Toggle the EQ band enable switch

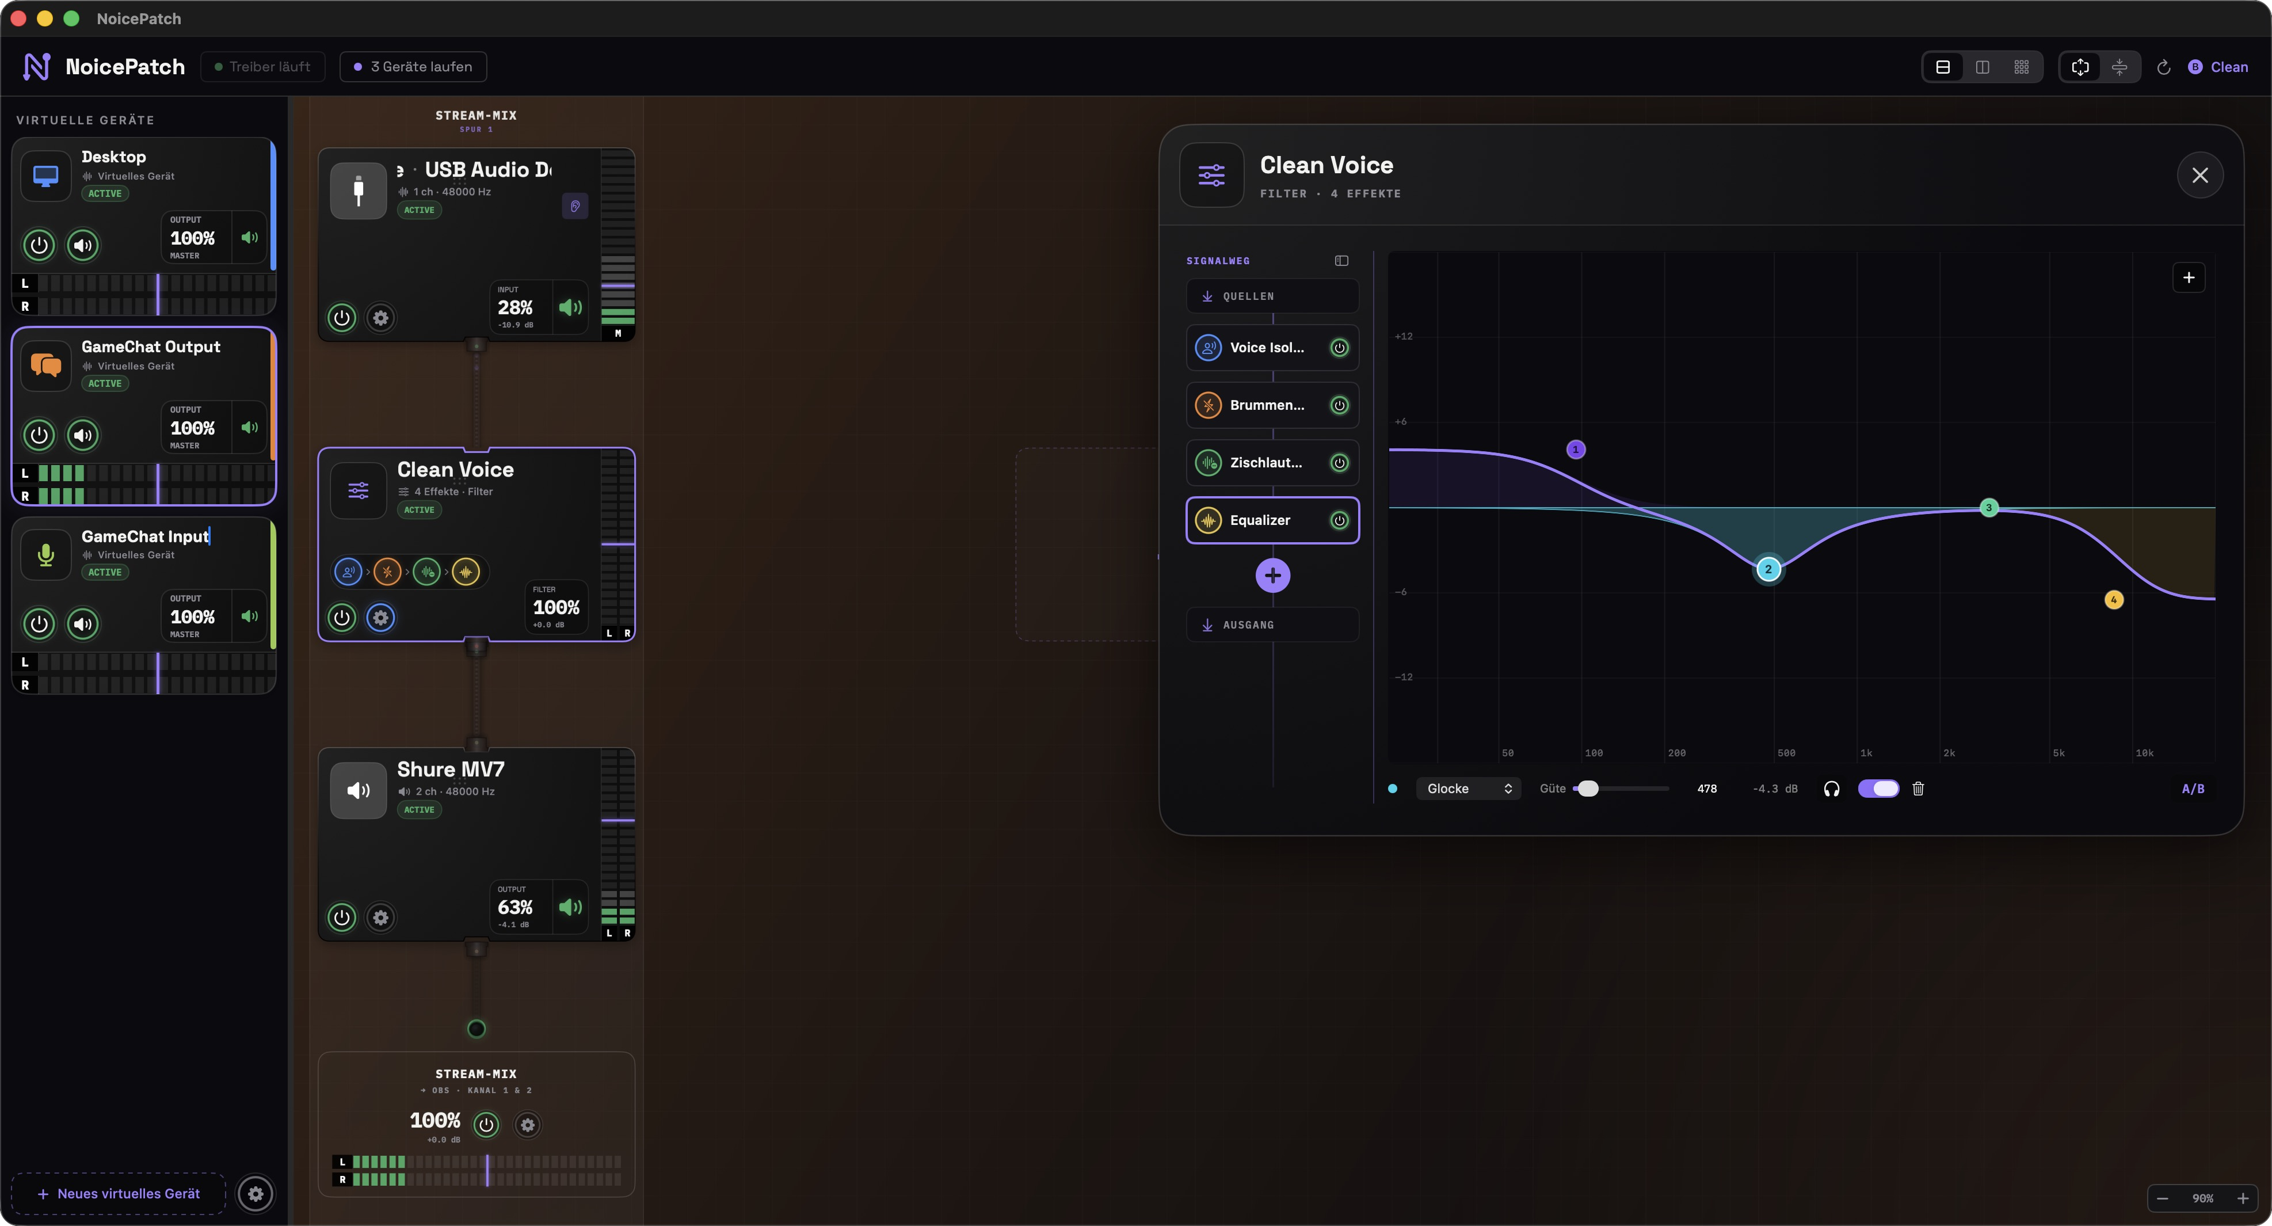click(1878, 789)
